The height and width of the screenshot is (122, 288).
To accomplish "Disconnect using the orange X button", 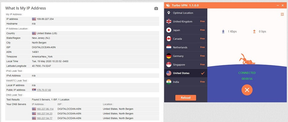I will [x=247, y=90].
